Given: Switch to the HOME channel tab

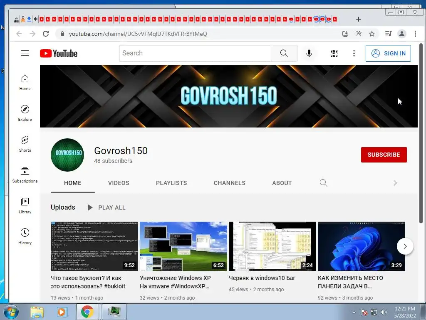Looking at the screenshot, I should [72, 183].
